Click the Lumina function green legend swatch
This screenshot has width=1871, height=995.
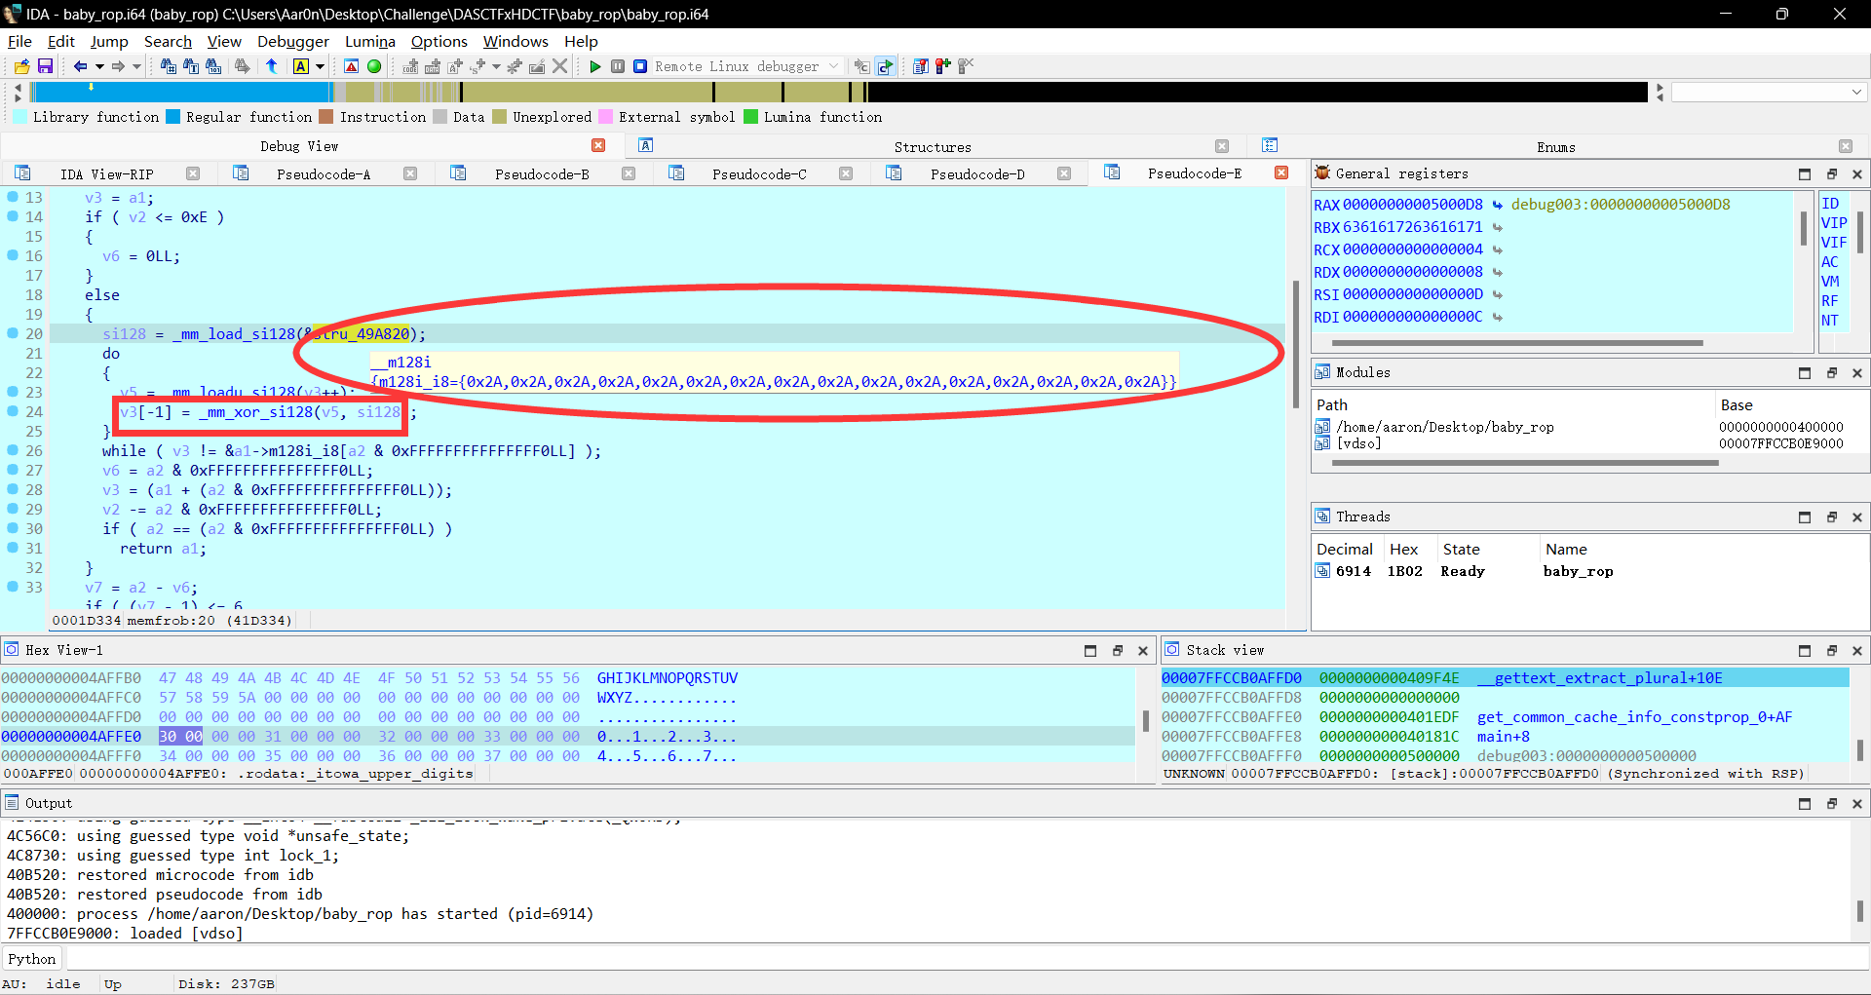point(750,117)
